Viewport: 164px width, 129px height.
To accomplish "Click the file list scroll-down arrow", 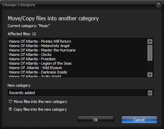I will click(x=150, y=75).
